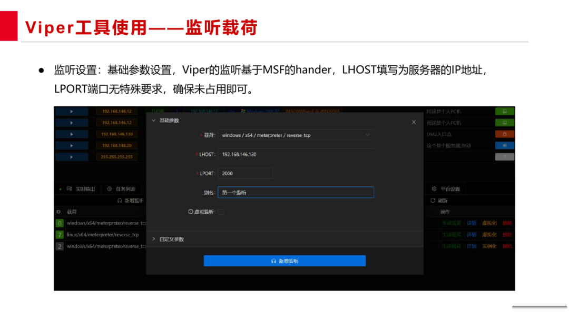Click the 255.255.255.255 IP tag
The image size is (569, 320).
coord(117,157)
